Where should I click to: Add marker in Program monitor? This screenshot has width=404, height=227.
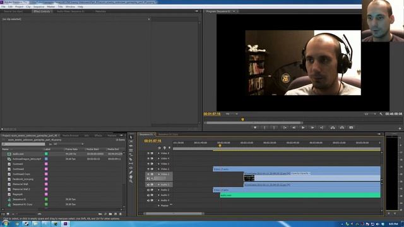[255, 127]
